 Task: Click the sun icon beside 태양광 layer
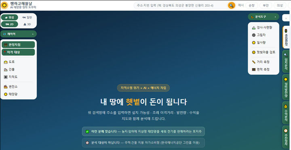[6, 94]
